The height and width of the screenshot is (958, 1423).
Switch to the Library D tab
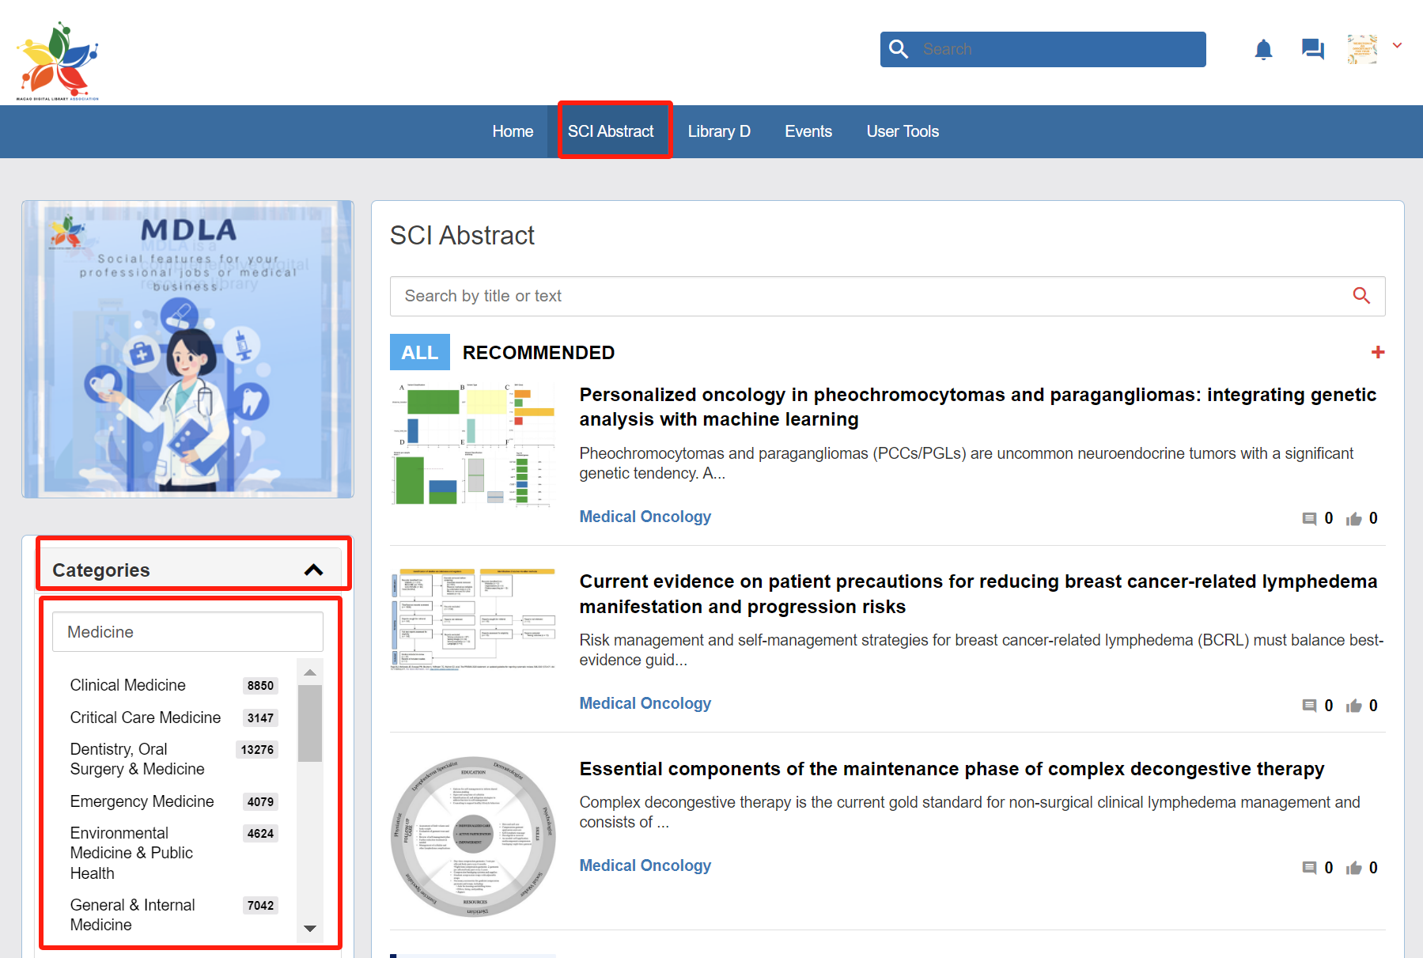[718, 131]
